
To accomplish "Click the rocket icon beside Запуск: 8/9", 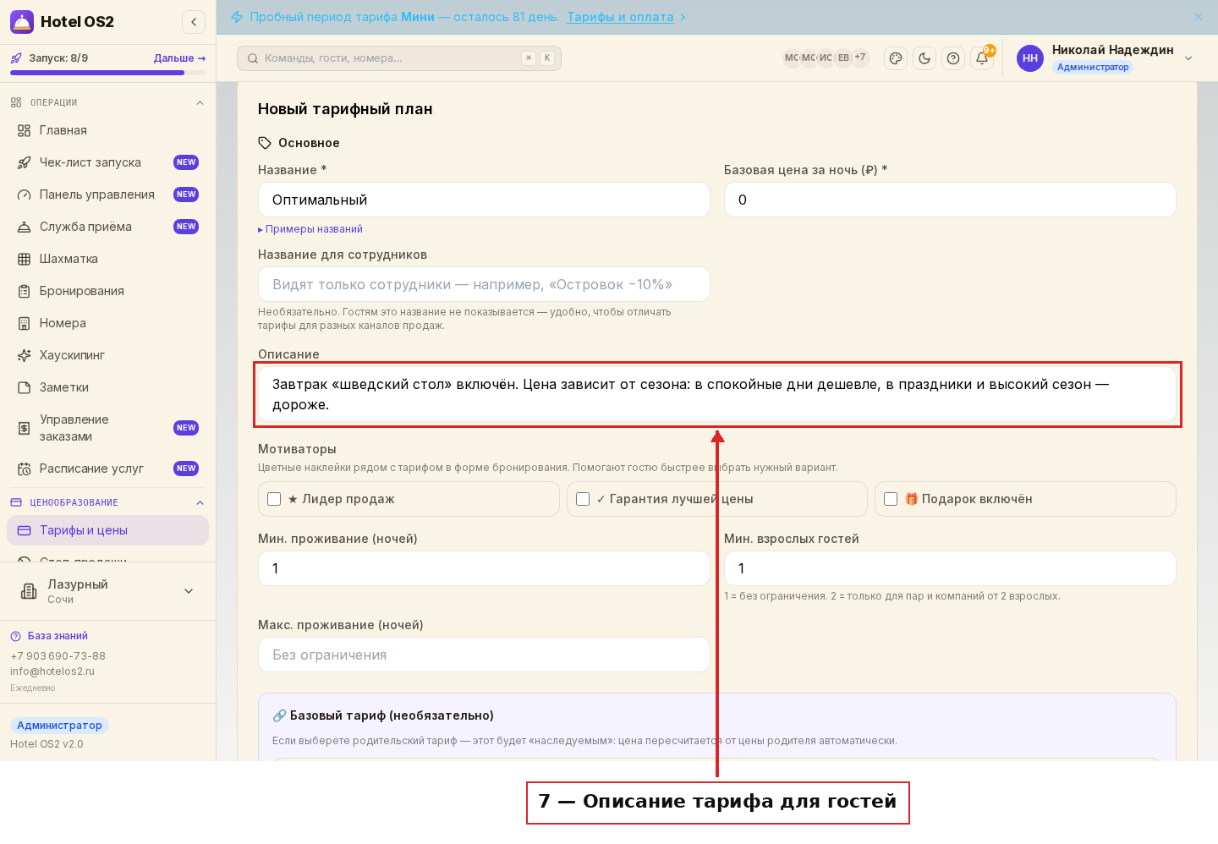I will [x=16, y=58].
